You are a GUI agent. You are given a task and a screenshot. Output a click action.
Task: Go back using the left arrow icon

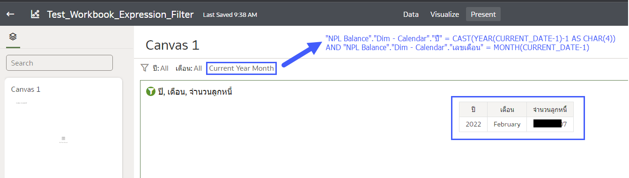(x=10, y=14)
